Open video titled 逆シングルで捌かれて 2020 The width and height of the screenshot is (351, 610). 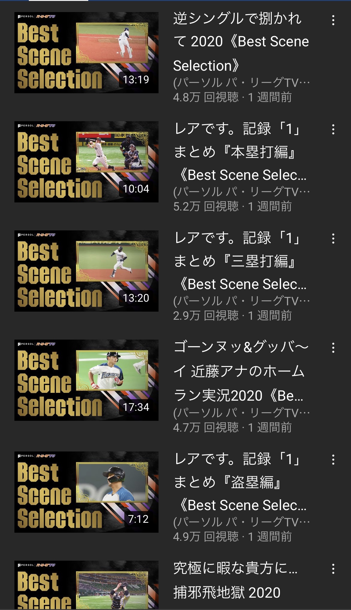pyautogui.click(x=241, y=42)
